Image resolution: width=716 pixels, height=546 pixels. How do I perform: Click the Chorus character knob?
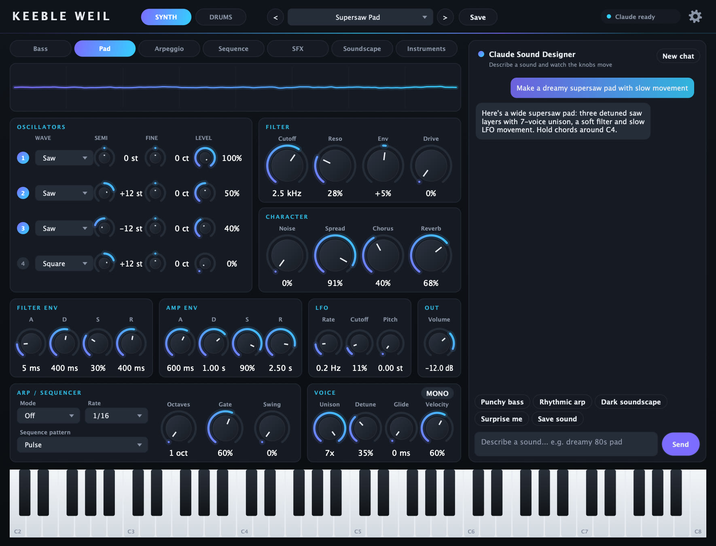383,255
